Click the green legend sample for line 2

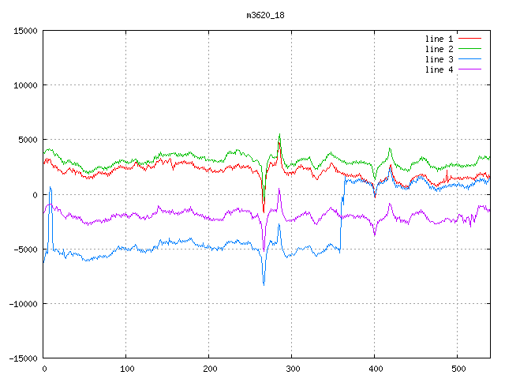click(470, 49)
